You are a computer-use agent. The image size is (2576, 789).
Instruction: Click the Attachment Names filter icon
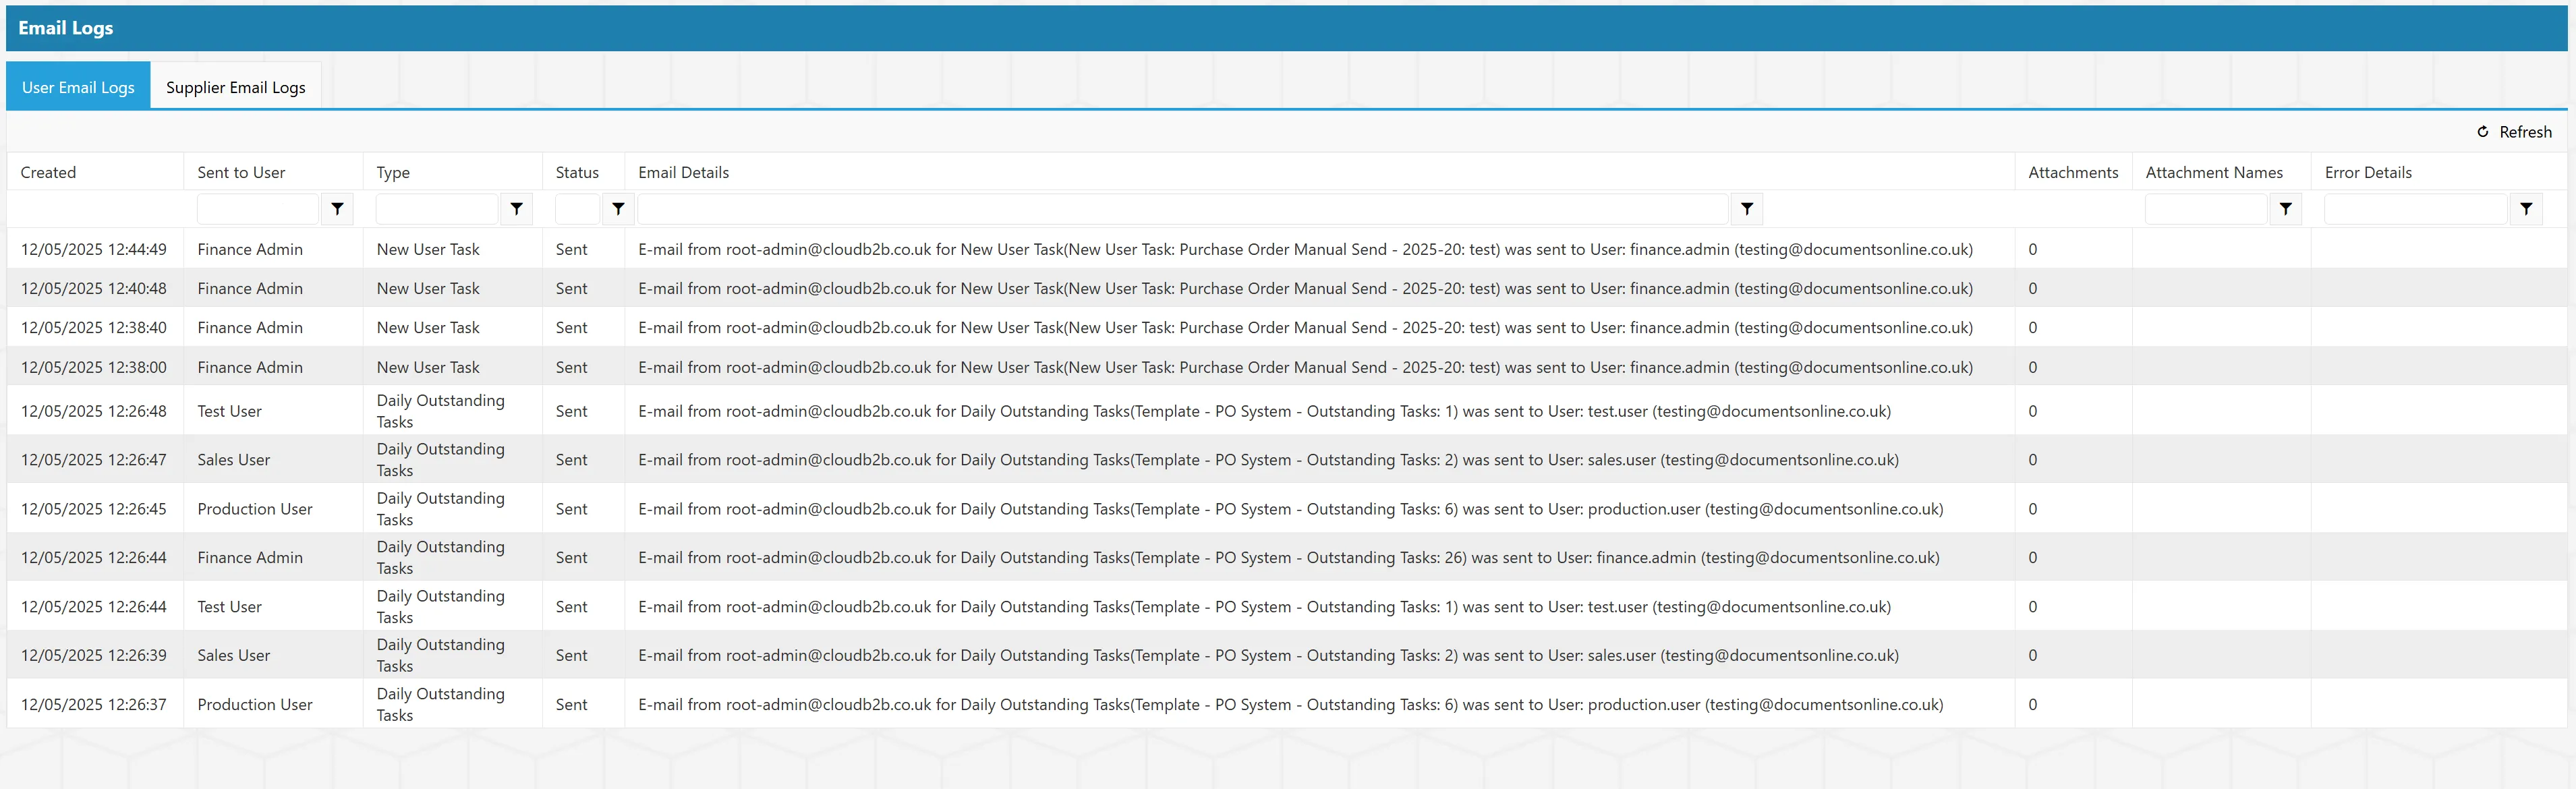[2285, 209]
